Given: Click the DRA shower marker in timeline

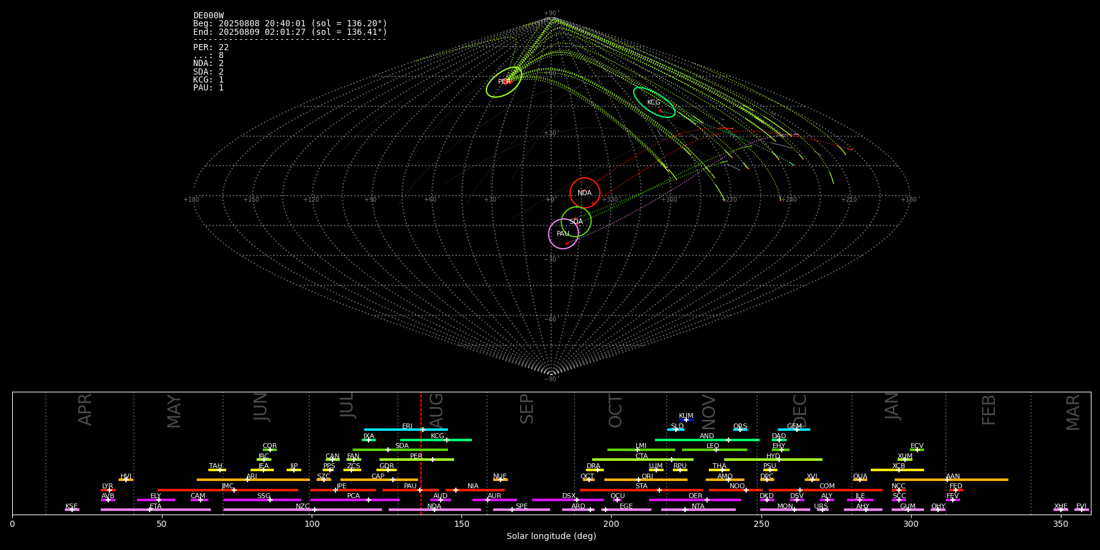Looking at the screenshot, I should pos(595,470).
